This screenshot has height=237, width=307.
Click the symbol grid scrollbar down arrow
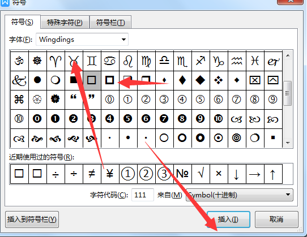point(288,143)
